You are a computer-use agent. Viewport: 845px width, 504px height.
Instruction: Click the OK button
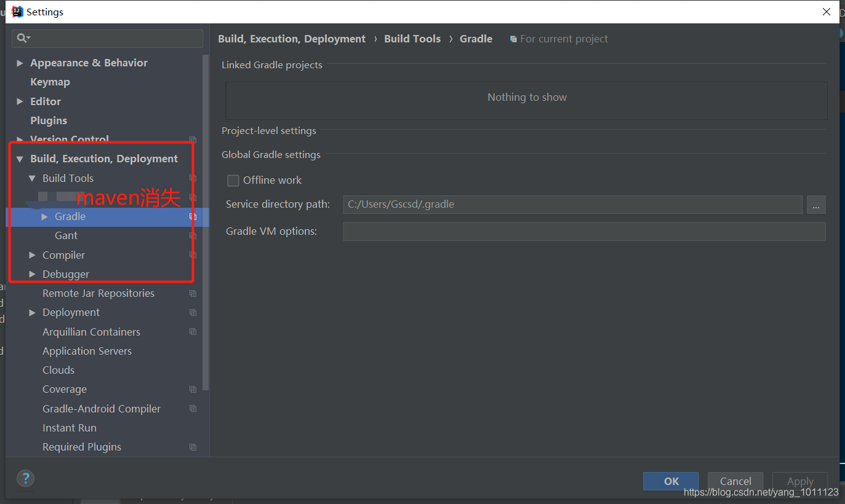pos(670,481)
